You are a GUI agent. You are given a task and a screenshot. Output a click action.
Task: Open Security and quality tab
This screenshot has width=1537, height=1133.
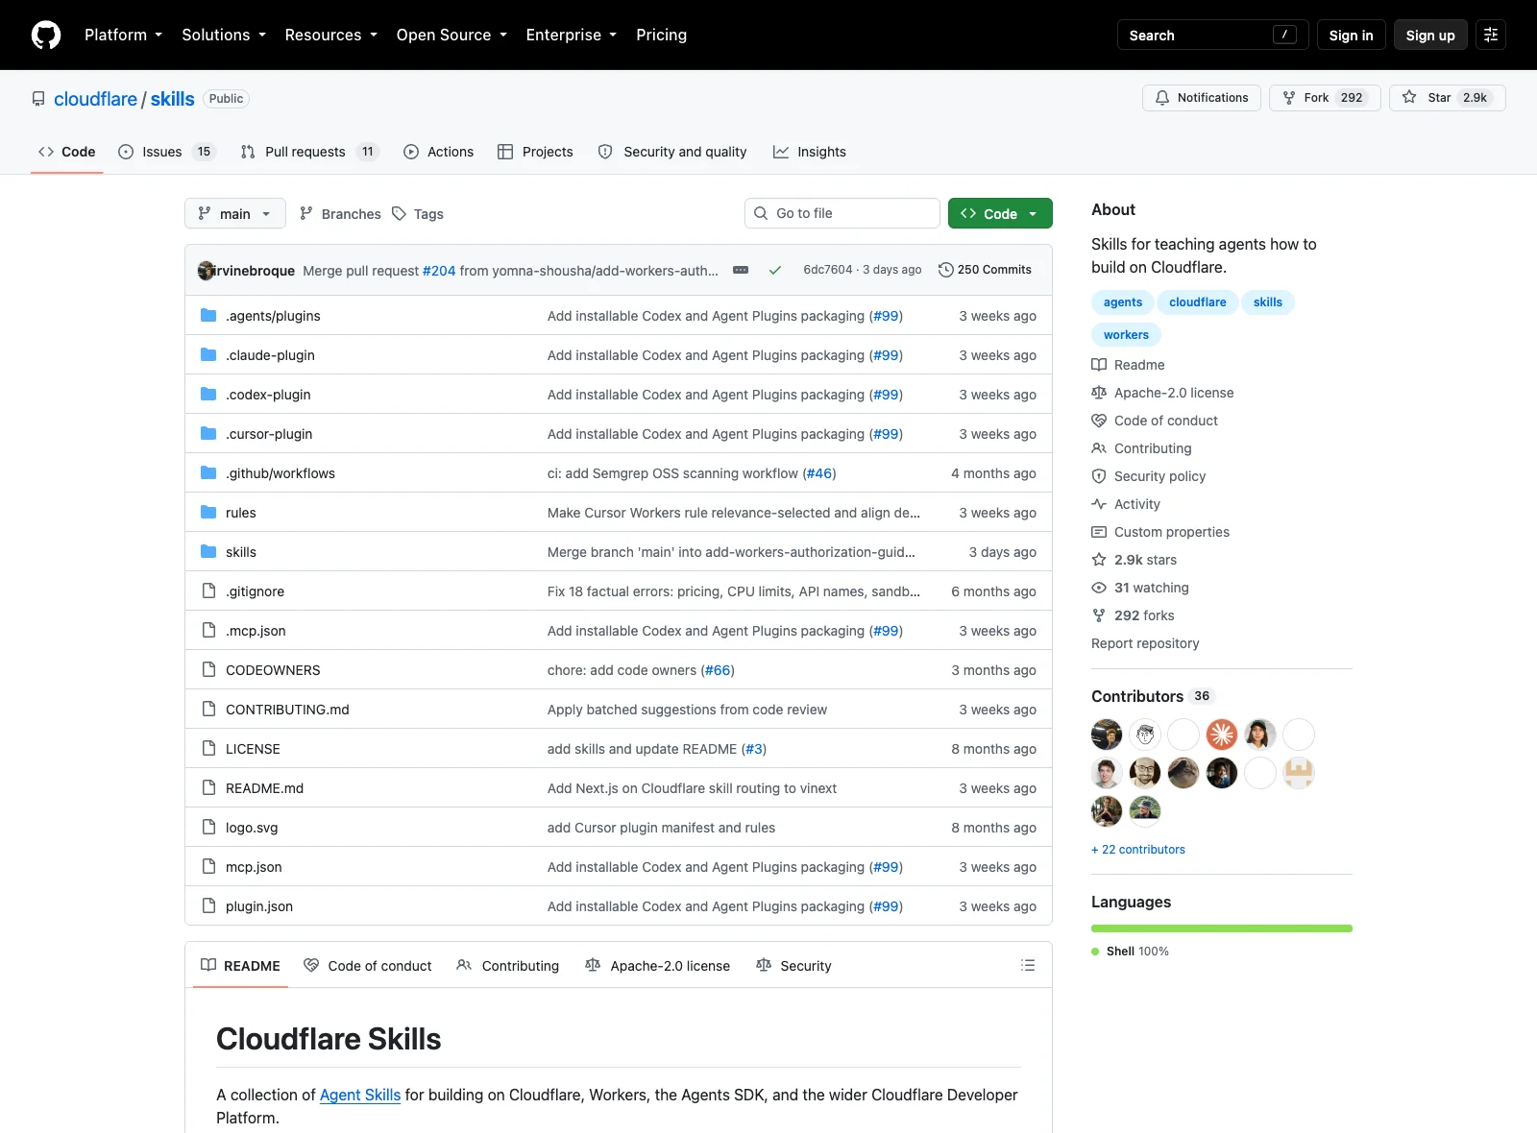pyautogui.click(x=672, y=152)
